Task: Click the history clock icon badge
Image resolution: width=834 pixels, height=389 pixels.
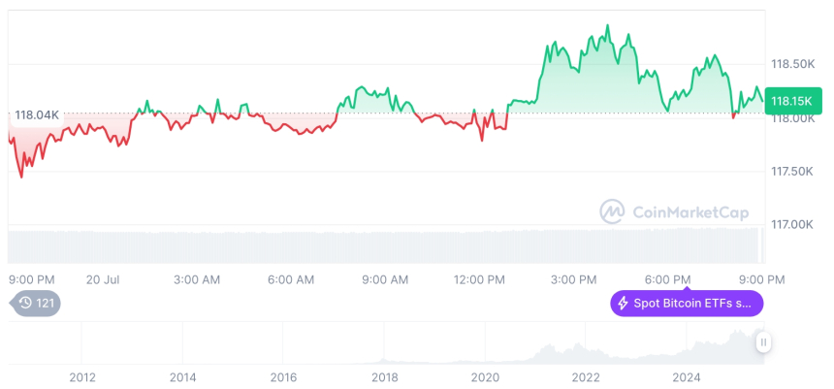Action: coord(23,304)
